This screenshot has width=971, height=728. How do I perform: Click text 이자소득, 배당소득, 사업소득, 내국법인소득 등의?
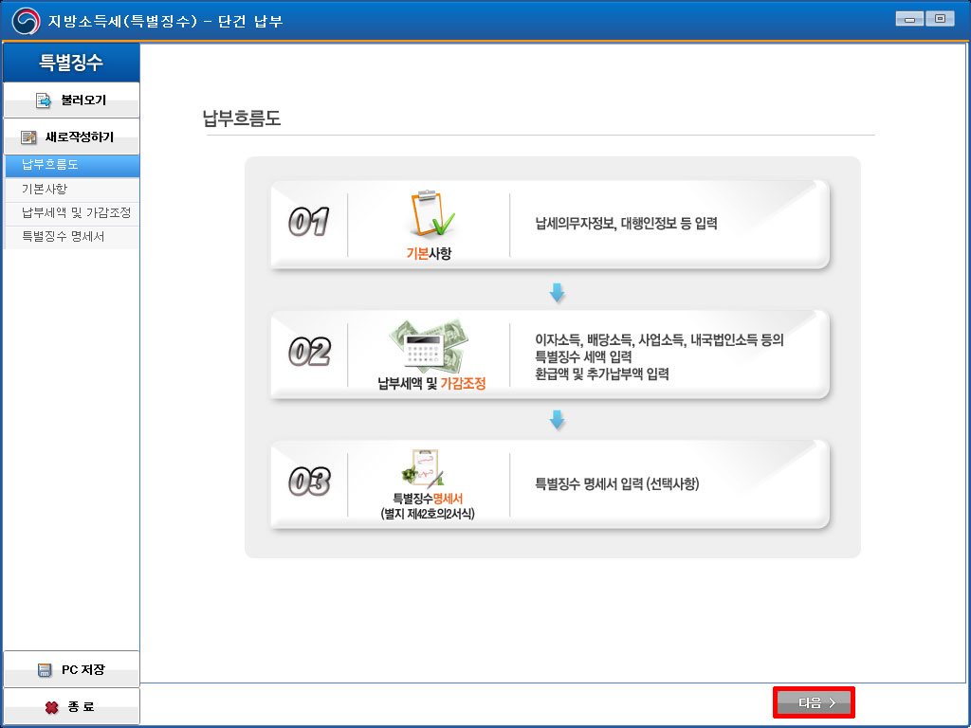click(x=660, y=340)
